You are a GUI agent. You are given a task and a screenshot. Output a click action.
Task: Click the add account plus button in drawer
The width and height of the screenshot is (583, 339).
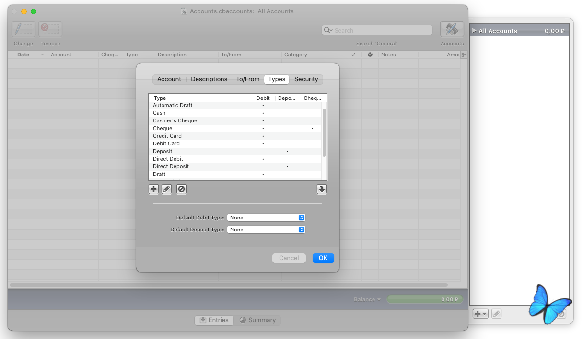[x=480, y=314]
